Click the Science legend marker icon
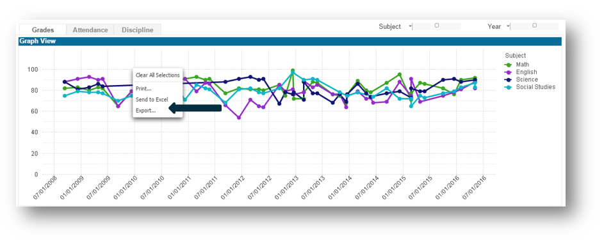 [508, 79]
